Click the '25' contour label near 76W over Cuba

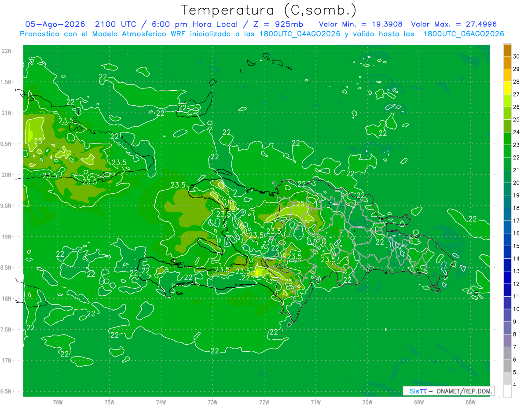point(38,141)
